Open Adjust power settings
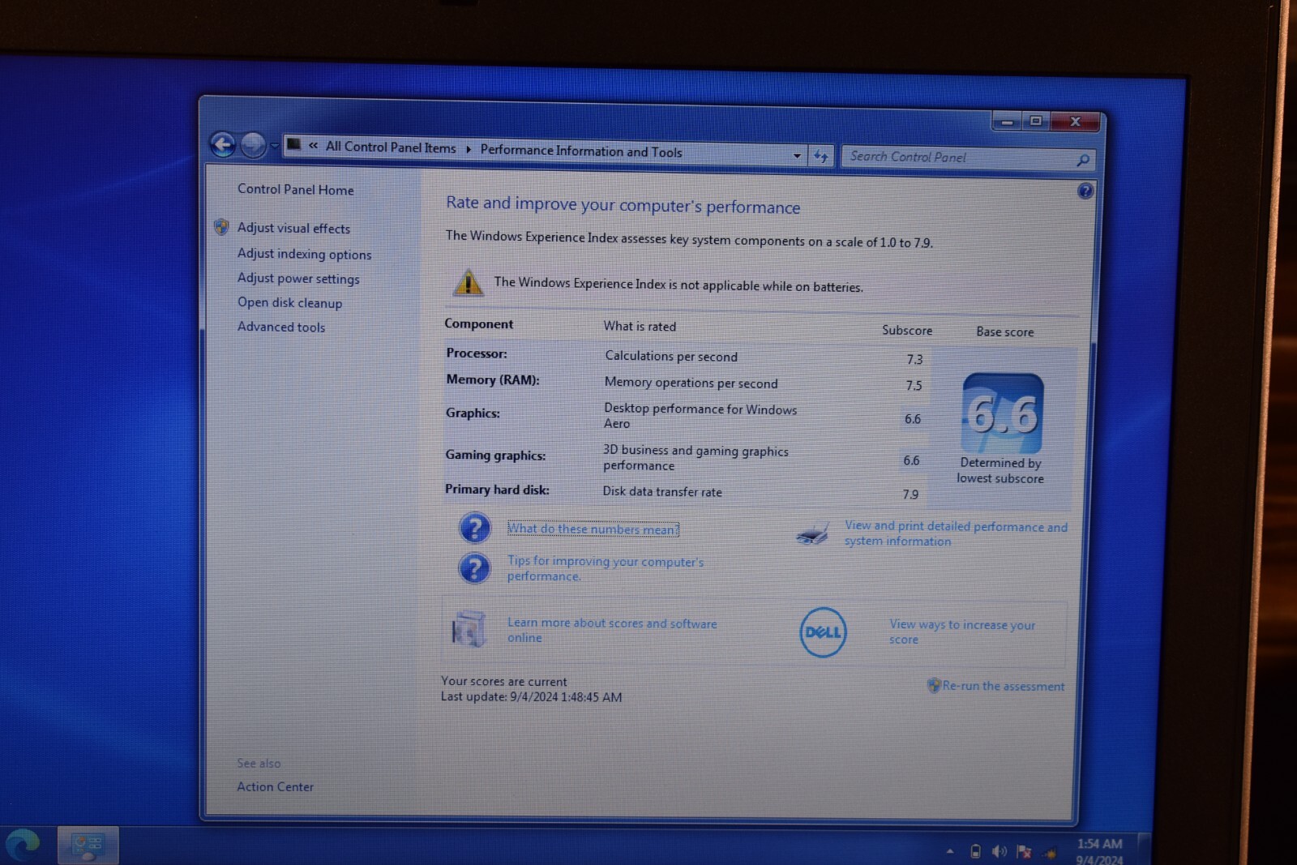The image size is (1297, 865). tap(298, 278)
